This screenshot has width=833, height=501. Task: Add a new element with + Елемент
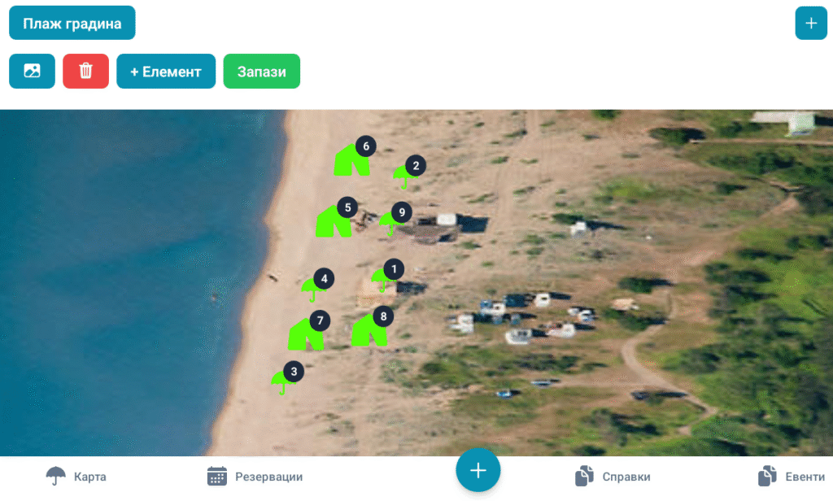pos(166,71)
